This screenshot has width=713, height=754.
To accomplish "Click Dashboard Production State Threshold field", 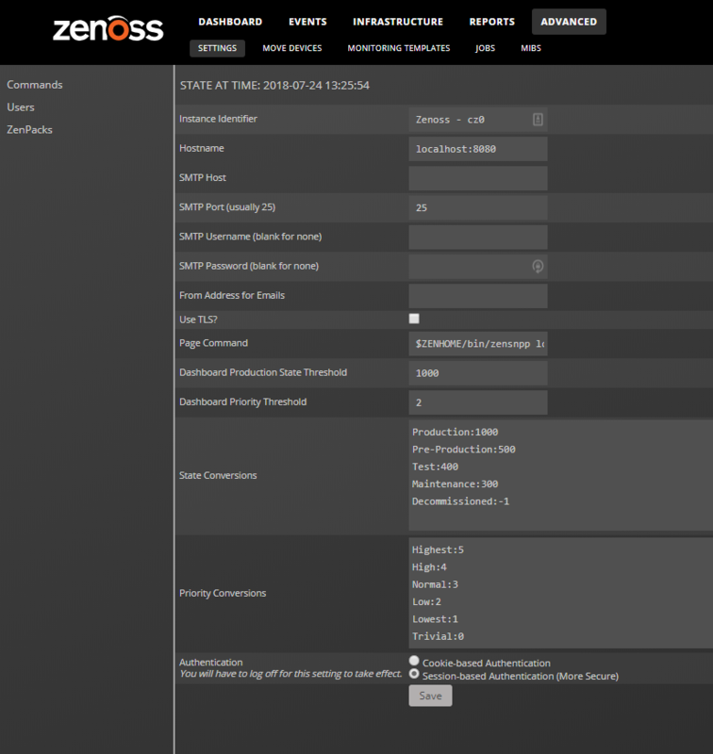I will pos(478,372).
